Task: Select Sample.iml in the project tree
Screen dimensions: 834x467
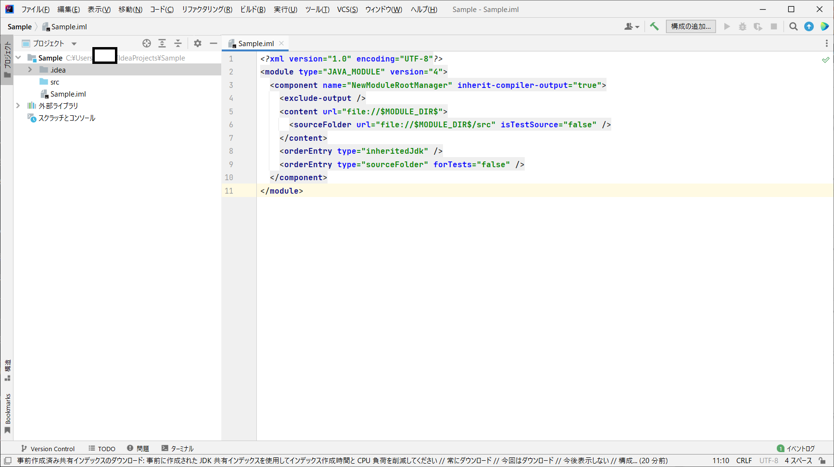Action: tap(63, 94)
